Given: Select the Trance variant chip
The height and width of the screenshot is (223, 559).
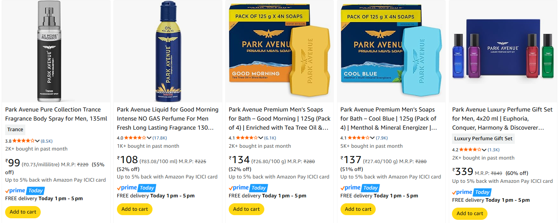Looking at the screenshot, I should pyautogui.click(x=15, y=130).
